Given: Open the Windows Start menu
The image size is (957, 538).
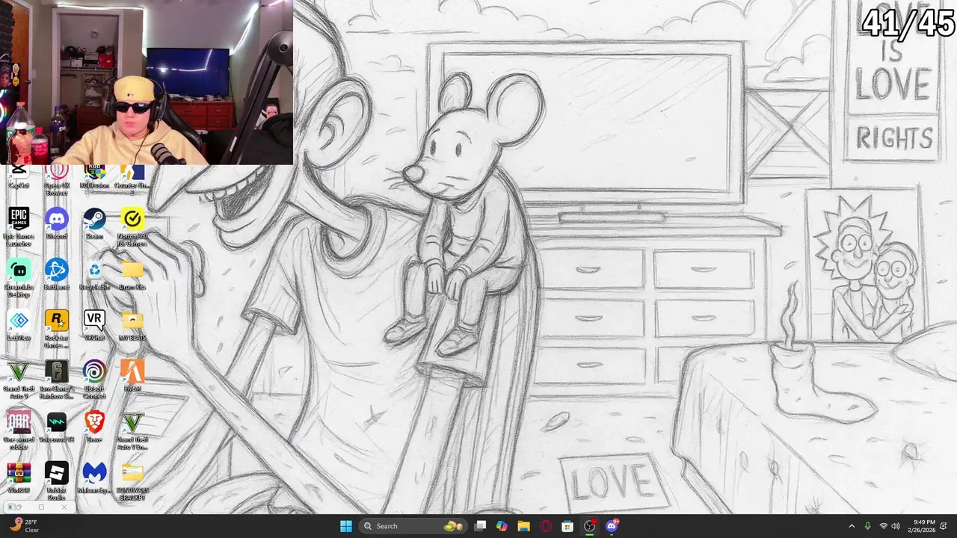Looking at the screenshot, I should (x=346, y=526).
